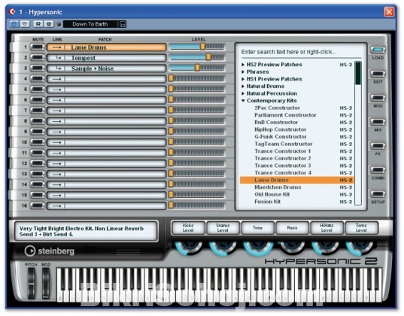The width and height of the screenshot is (404, 316).
Task: Expand the Phrases folder
Action: [x=243, y=72]
